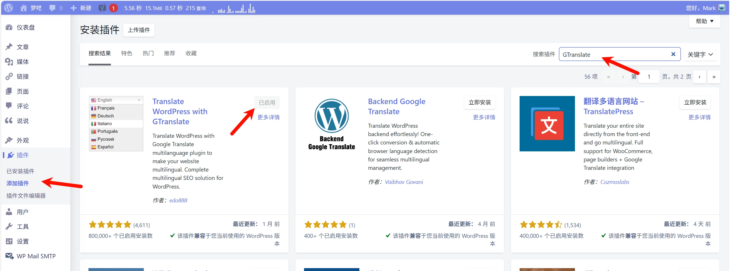This screenshot has height=271, width=730.
Task: Jump to last page of results
Action: (x=714, y=77)
